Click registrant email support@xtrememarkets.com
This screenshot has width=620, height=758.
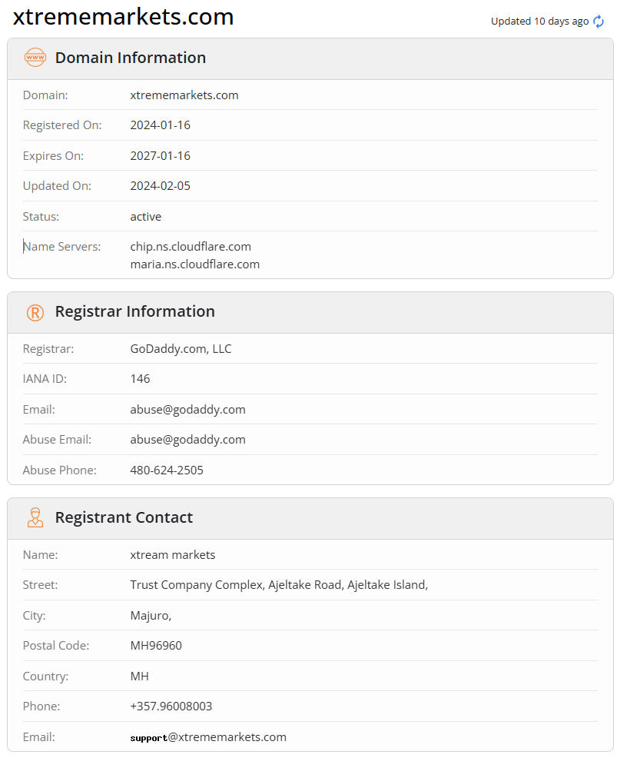click(x=208, y=737)
